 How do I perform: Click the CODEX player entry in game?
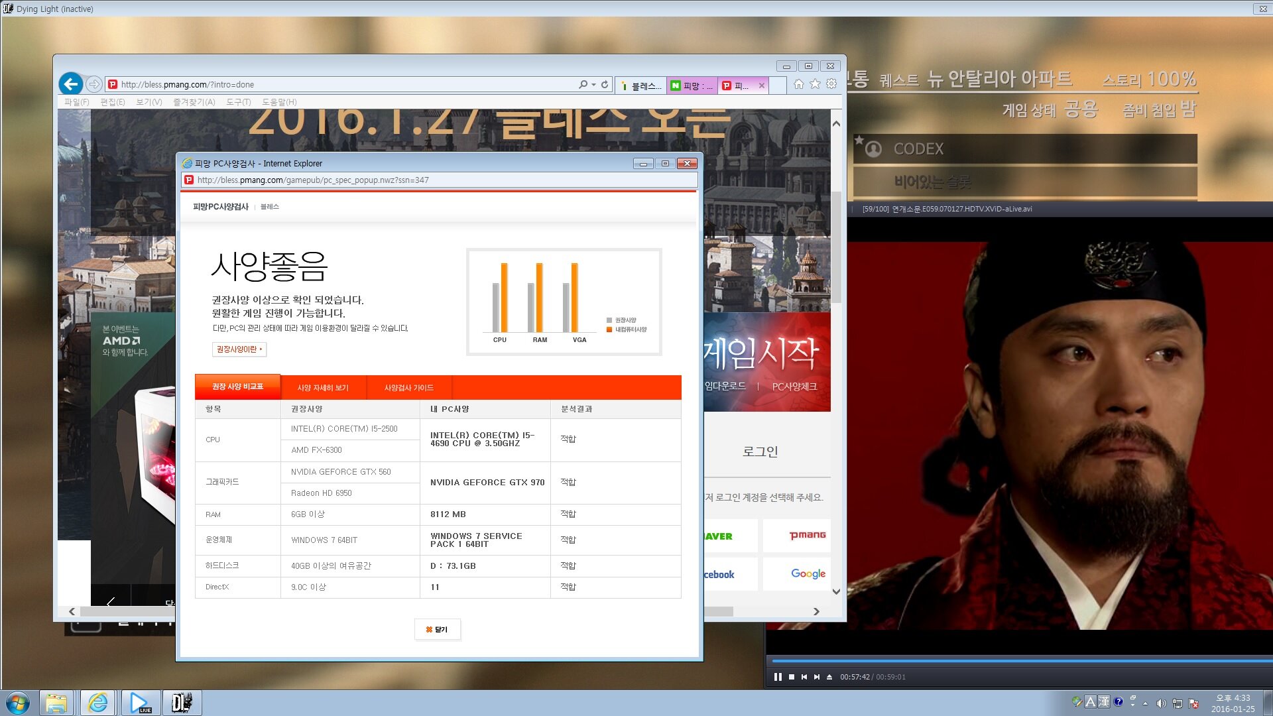point(1026,149)
